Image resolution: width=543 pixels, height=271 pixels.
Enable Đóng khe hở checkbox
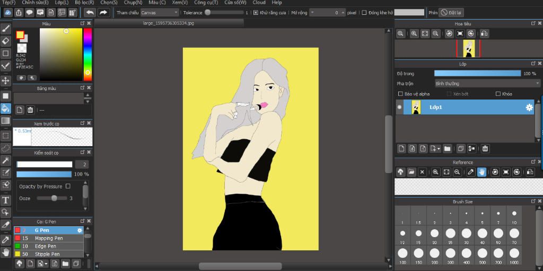(364, 13)
